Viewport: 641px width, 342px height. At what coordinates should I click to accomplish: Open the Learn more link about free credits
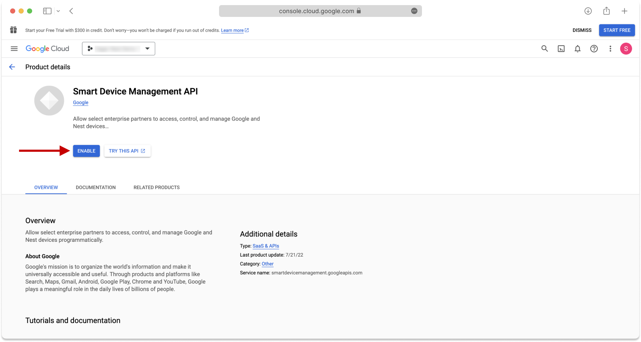(x=232, y=30)
